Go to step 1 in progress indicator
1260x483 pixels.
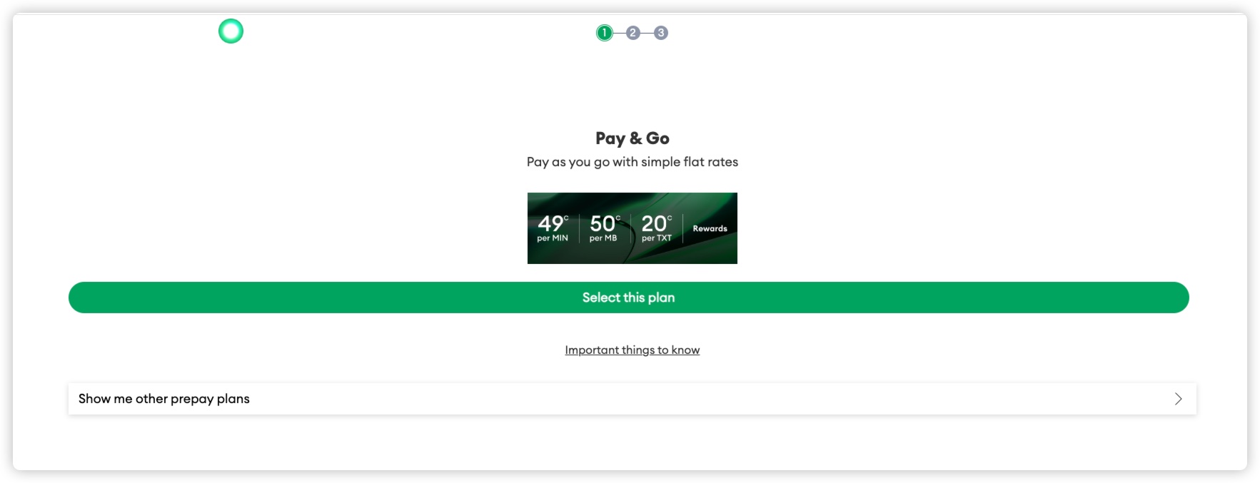coord(605,33)
